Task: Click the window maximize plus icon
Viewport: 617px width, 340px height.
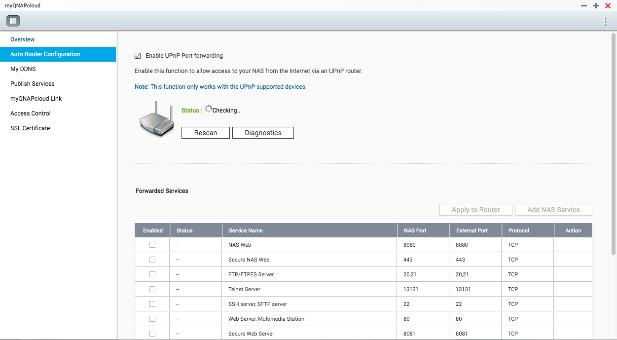Action: (596, 5)
